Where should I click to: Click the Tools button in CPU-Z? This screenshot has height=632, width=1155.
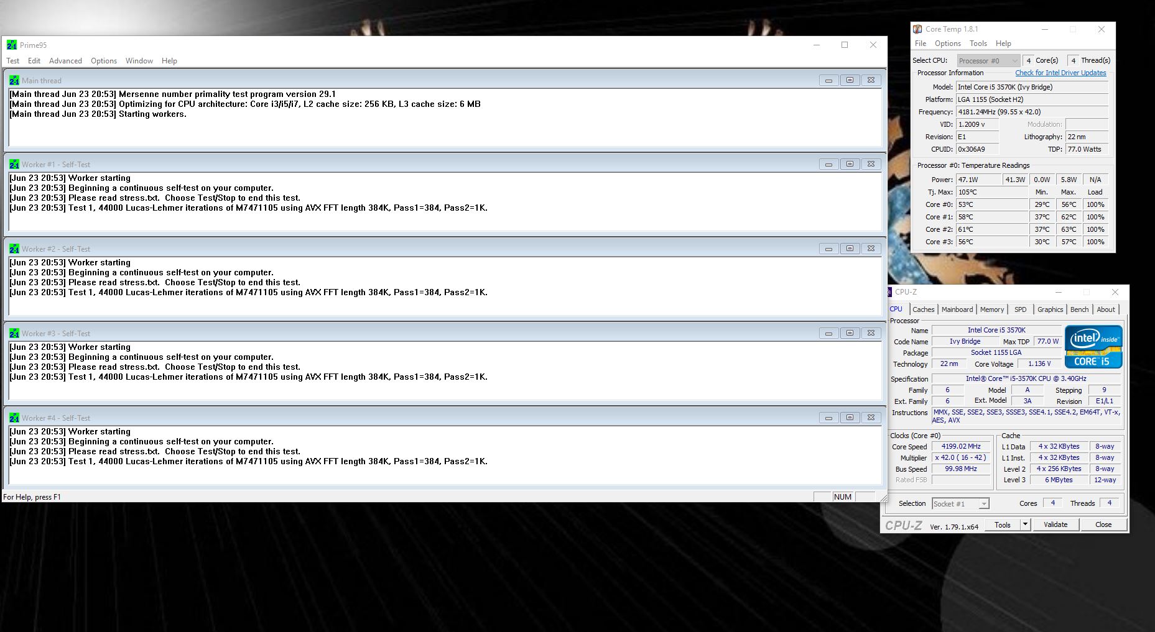(x=1003, y=524)
